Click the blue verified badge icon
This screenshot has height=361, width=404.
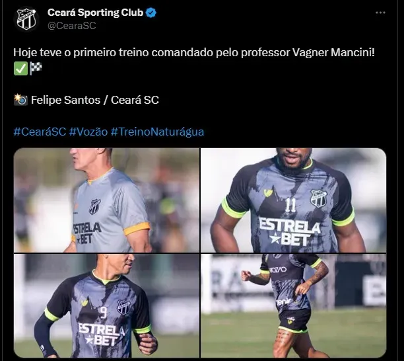(x=151, y=13)
